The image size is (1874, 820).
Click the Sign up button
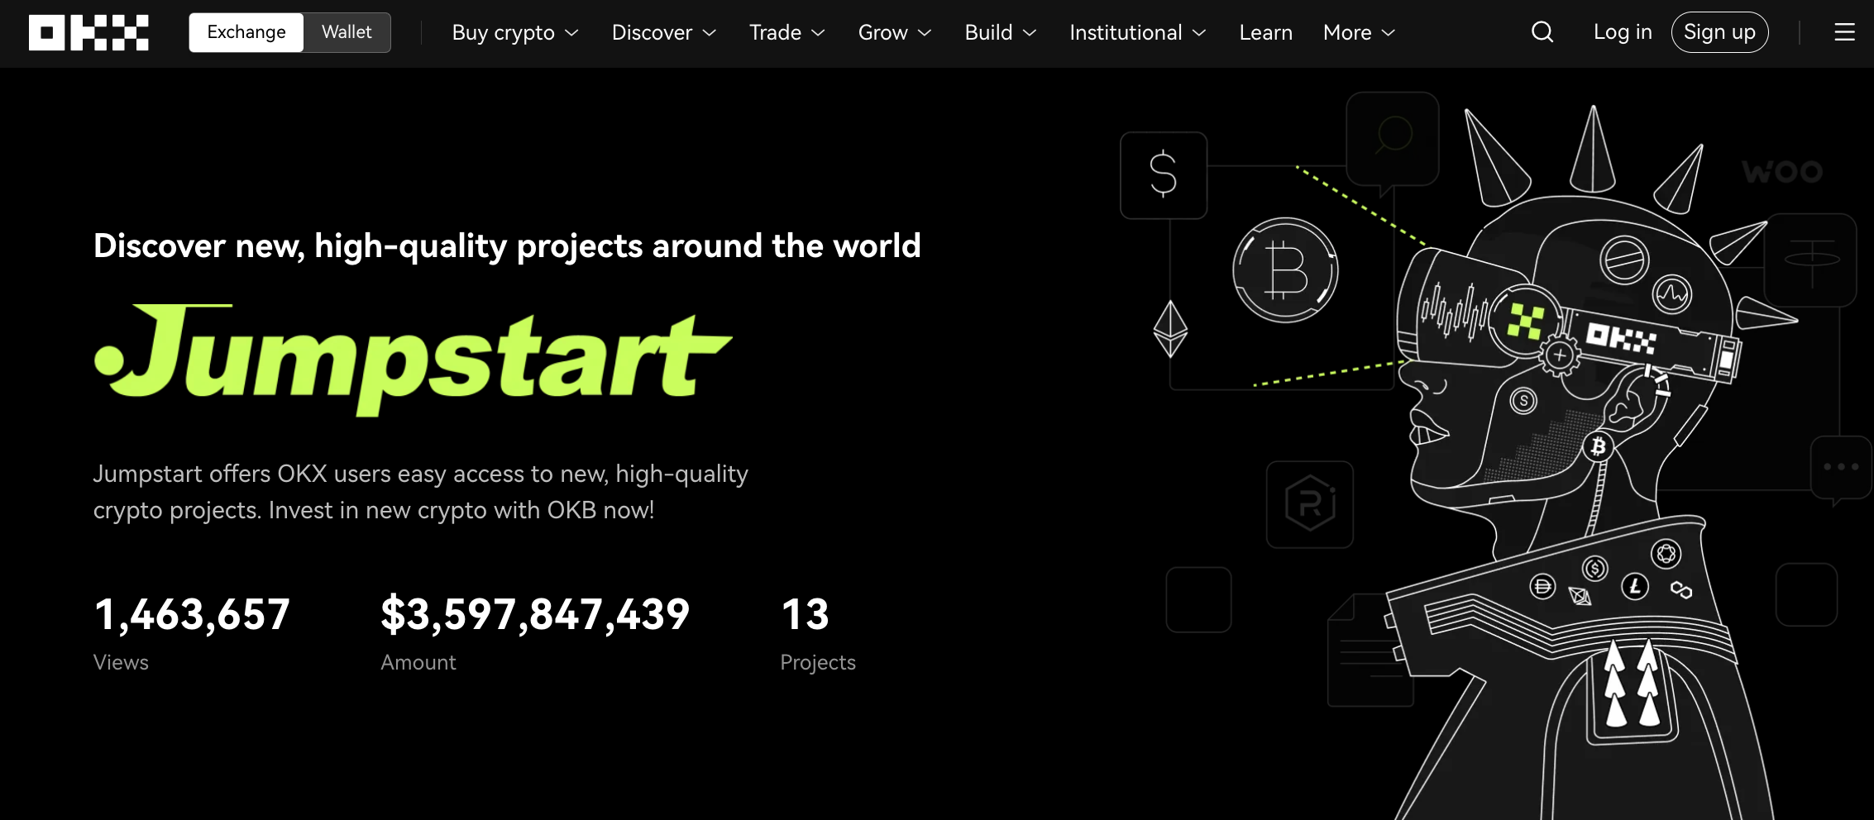[1719, 32]
